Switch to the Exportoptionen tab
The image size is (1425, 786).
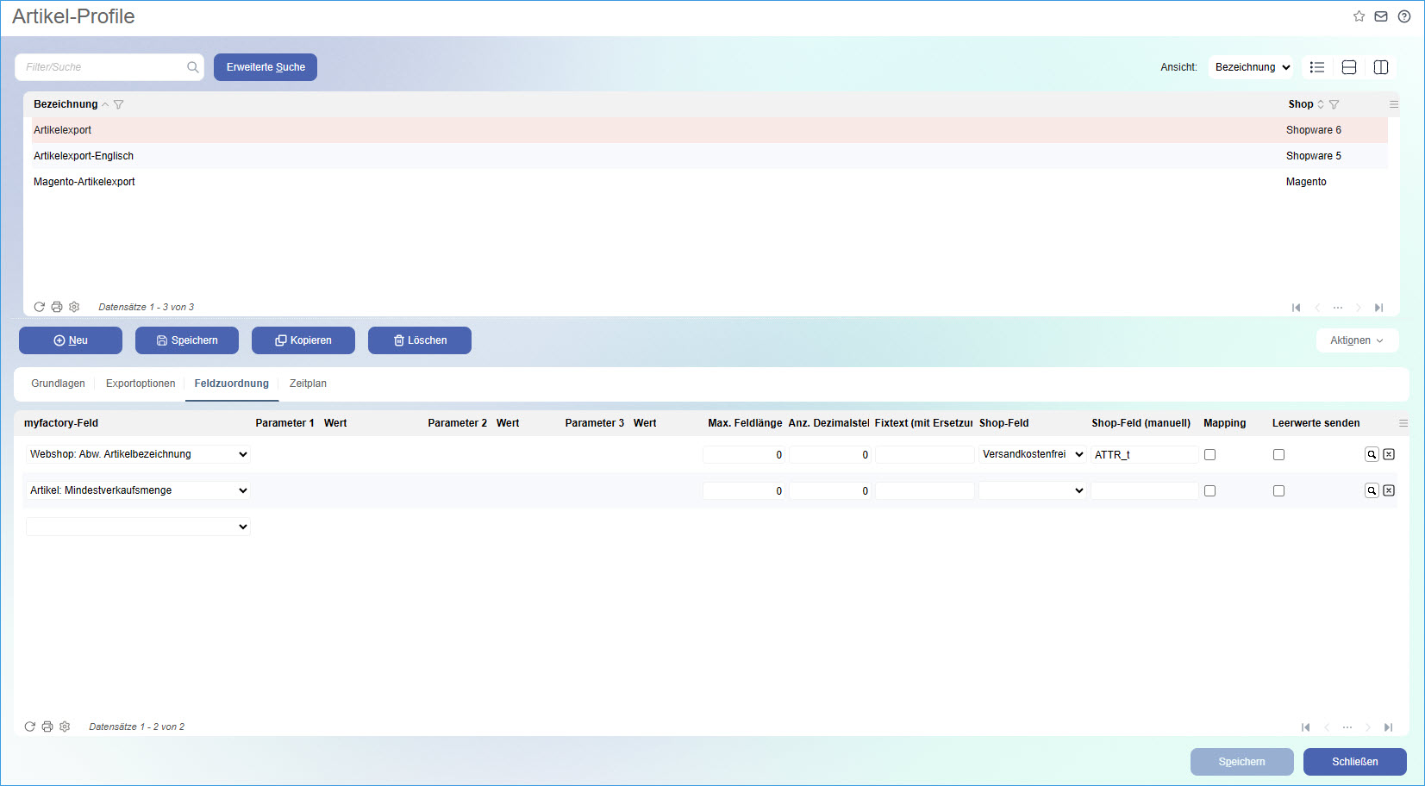(141, 384)
